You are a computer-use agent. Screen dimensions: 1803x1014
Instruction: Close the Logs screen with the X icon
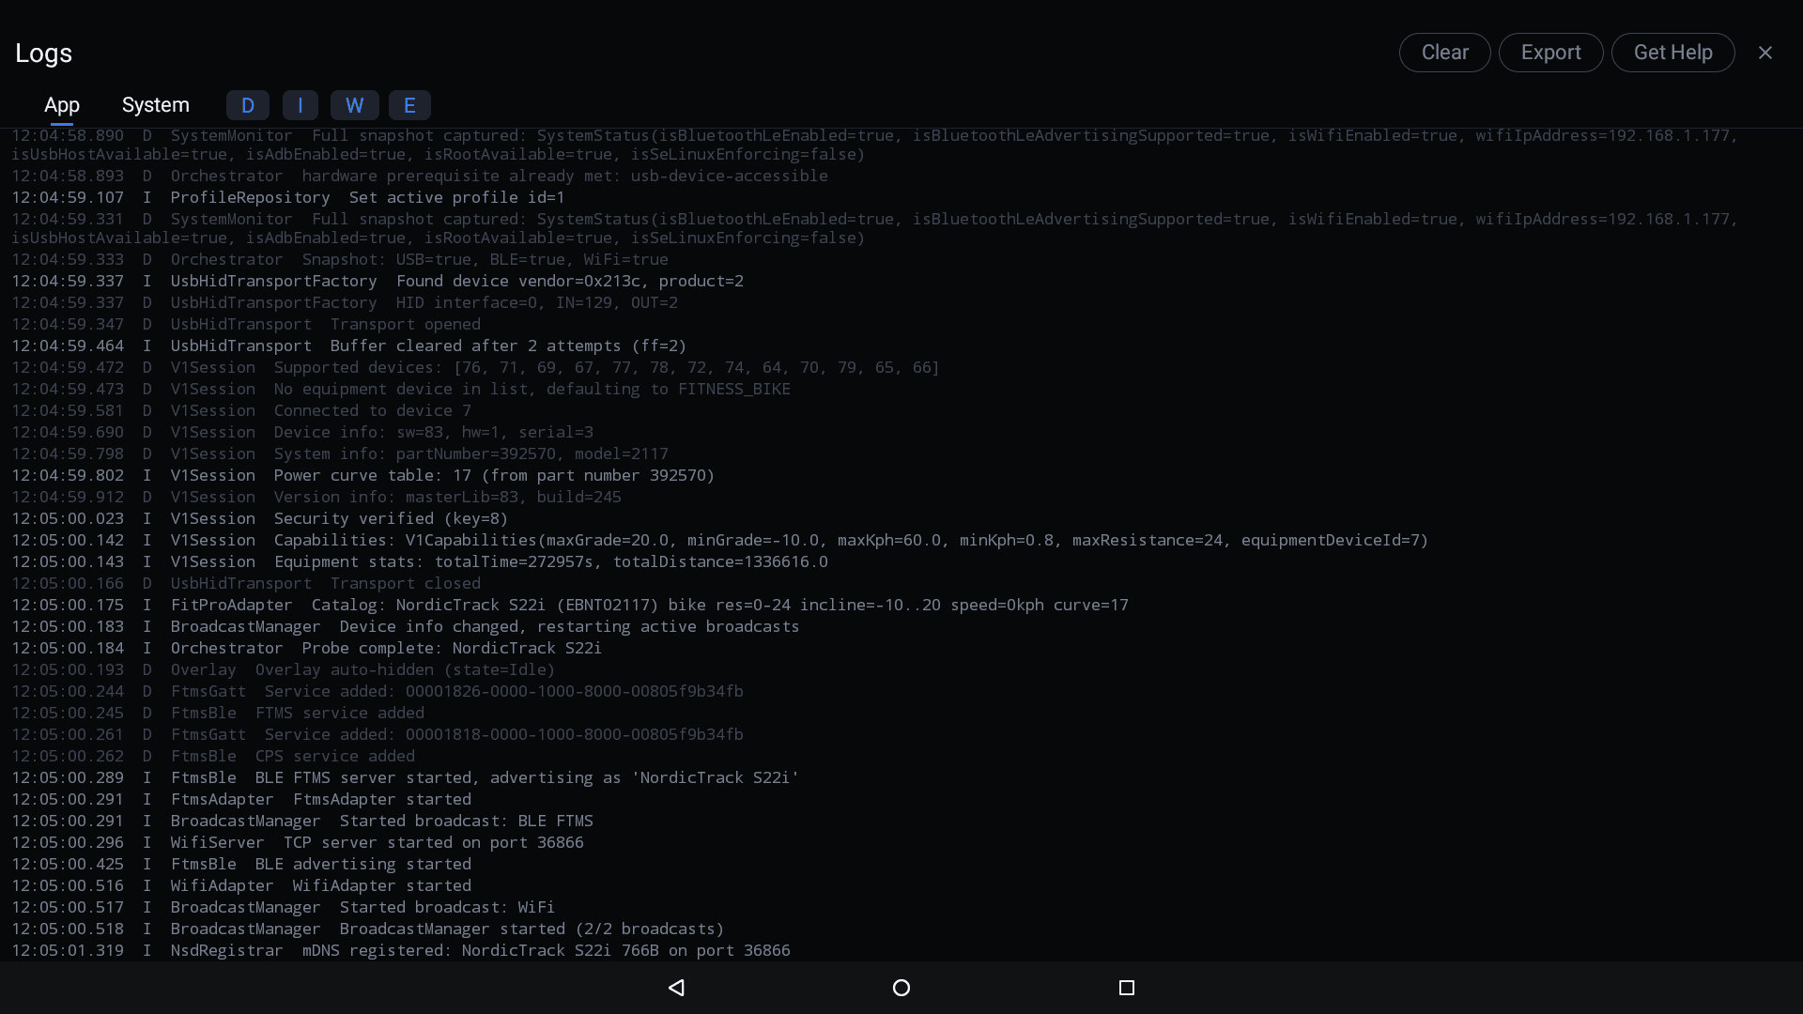pyautogui.click(x=1765, y=53)
